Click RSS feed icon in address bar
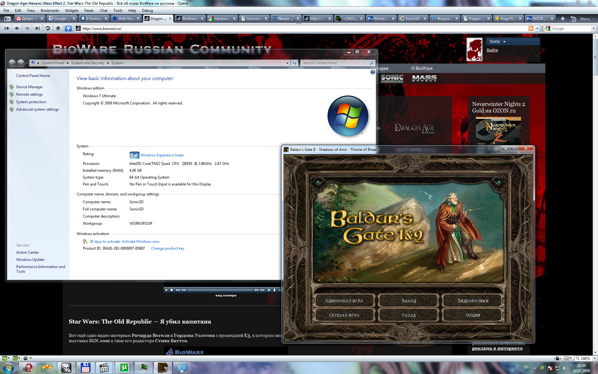This screenshot has height=374, width=598. 531,28
